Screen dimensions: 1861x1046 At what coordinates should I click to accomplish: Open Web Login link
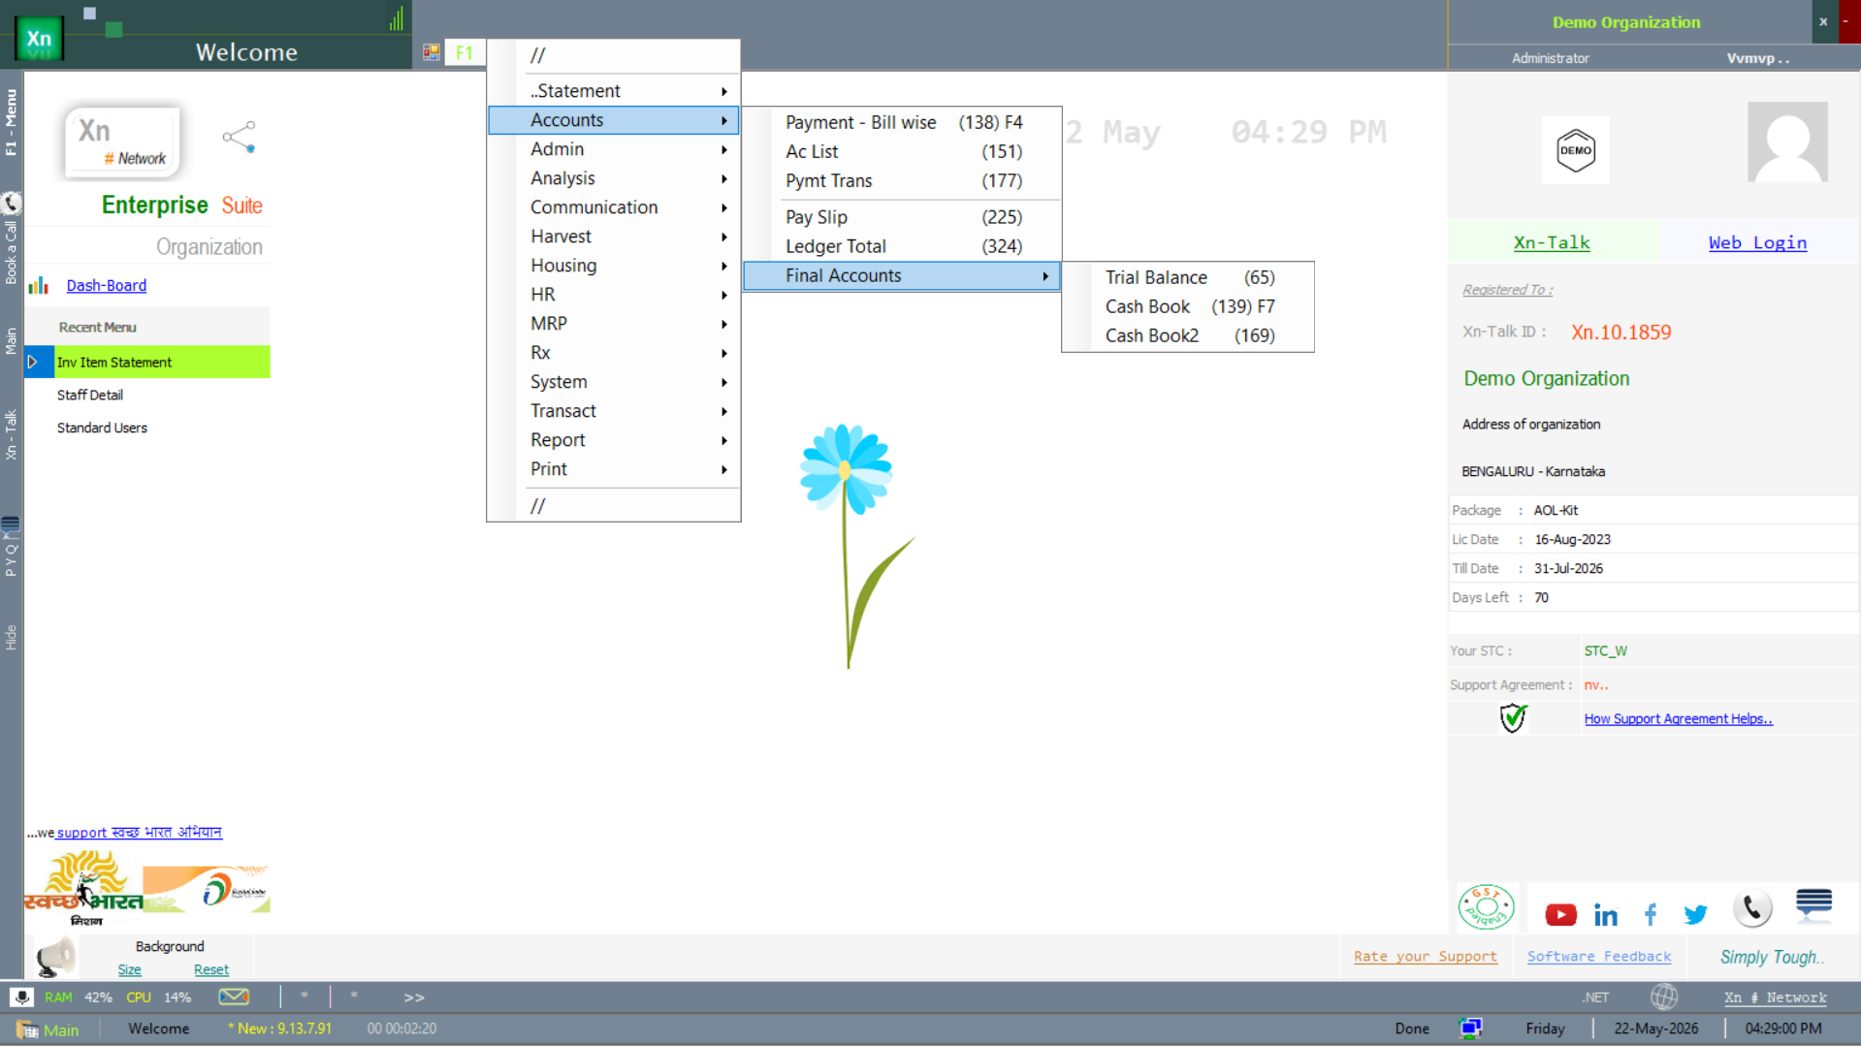(1757, 242)
